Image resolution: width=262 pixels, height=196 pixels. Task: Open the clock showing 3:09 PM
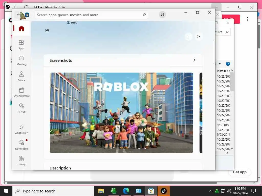coord(240,191)
